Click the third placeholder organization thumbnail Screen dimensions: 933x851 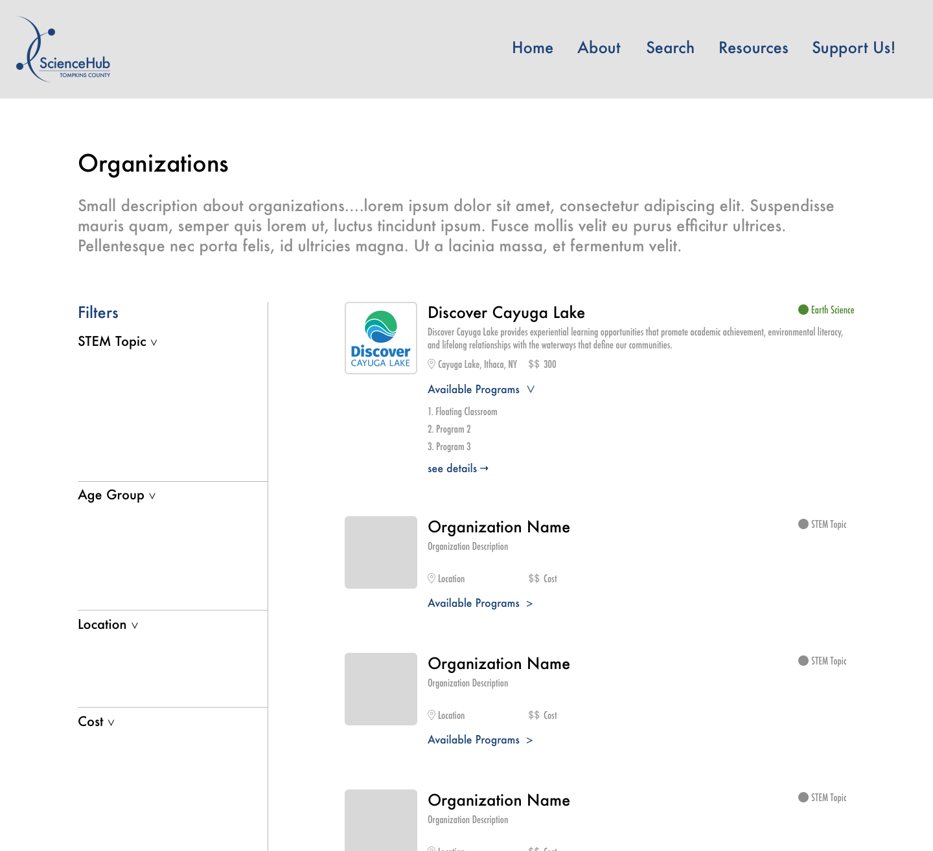click(381, 821)
